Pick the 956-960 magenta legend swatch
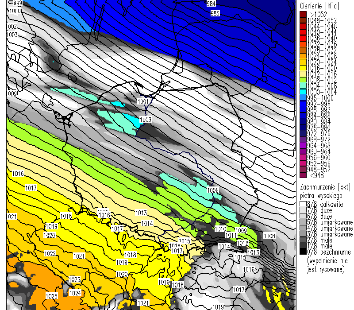The image size is (354, 310). [x=303, y=157]
